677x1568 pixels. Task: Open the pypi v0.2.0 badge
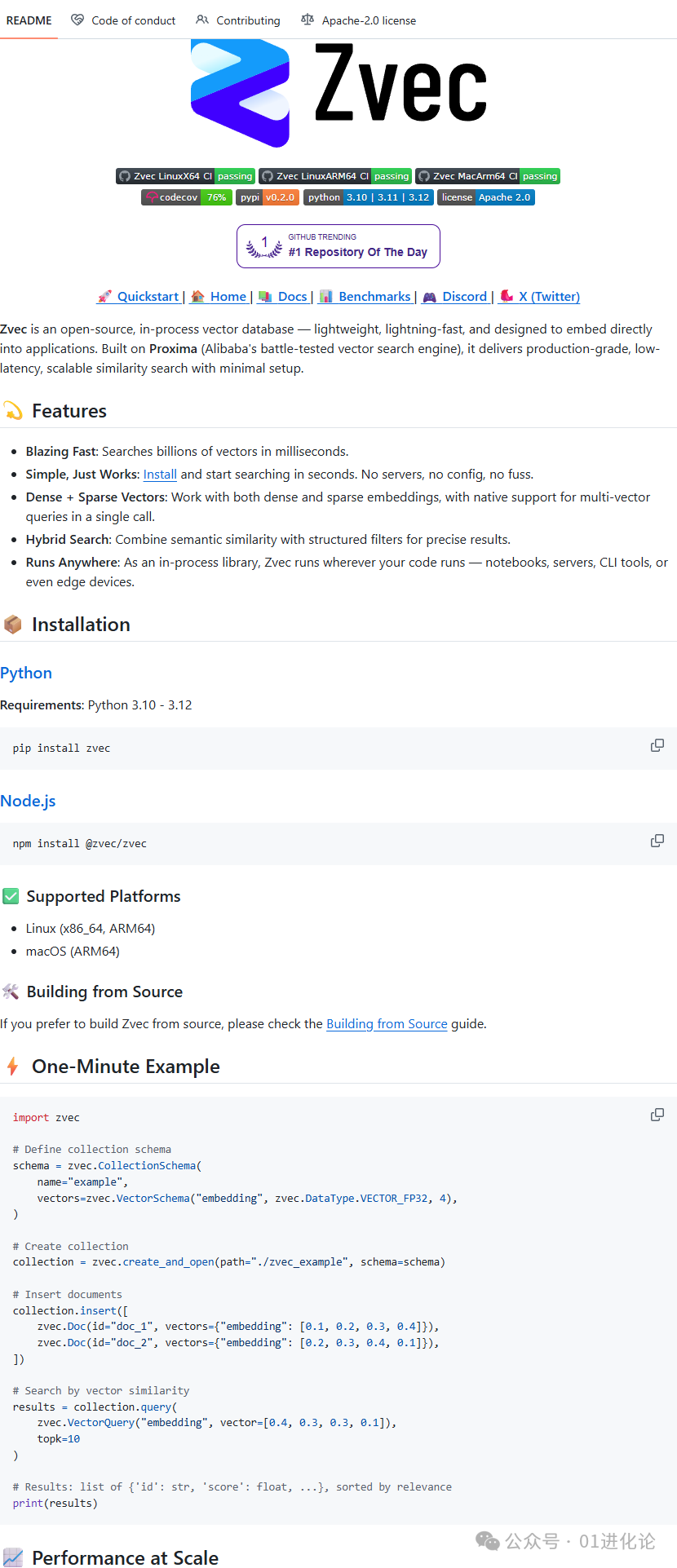coord(268,197)
